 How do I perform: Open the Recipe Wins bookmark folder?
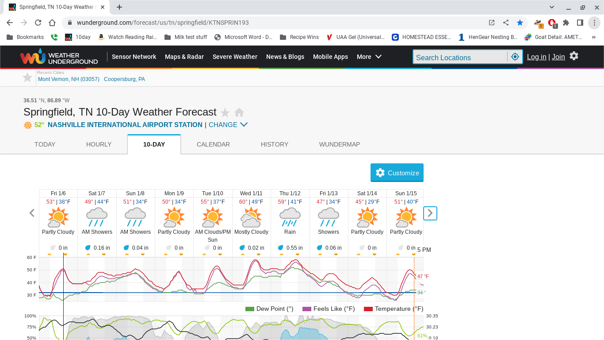(299, 37)
